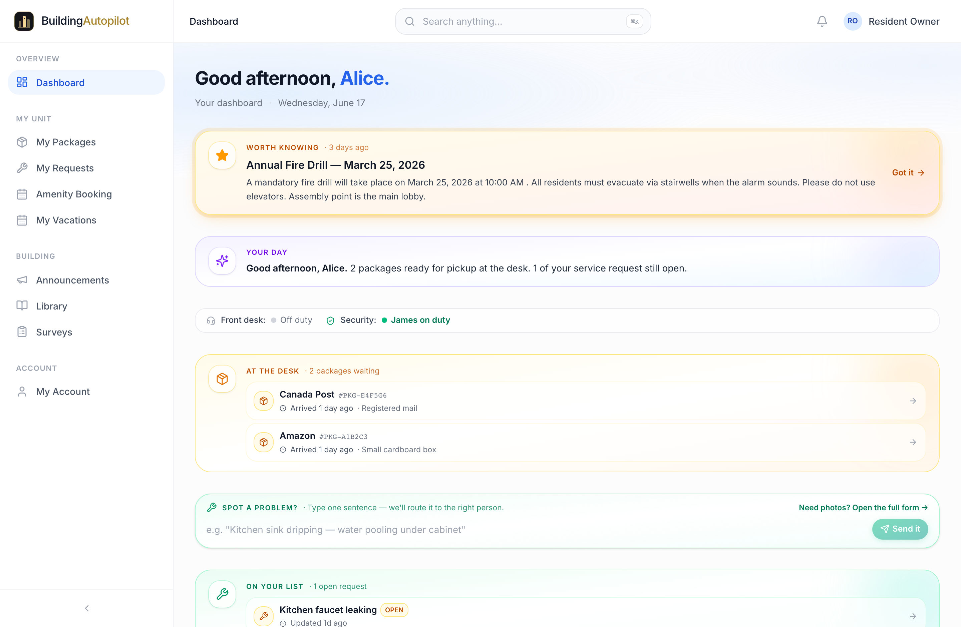Open the Library page
This screenshot has width=961, height=627.
[86, 306]
